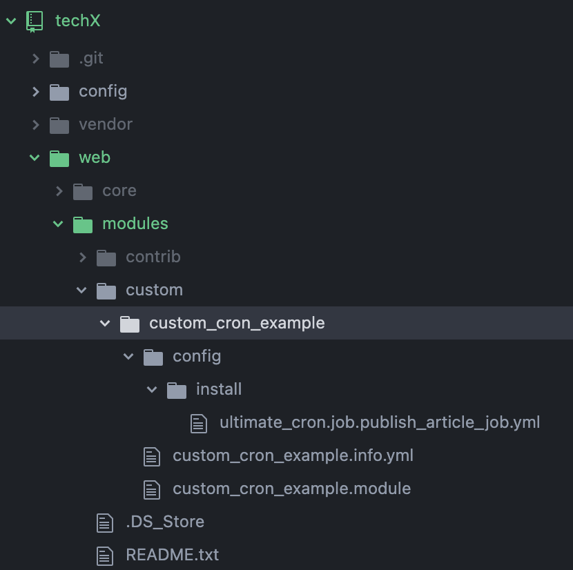Click the .DS_Store file icon
Screen dimensions: 573x570
tap(105, 523)
